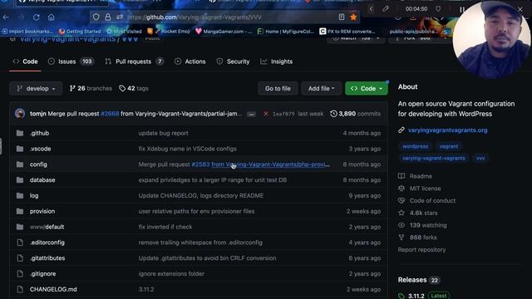Click the red failed status X icon
The height and width of the screenshot is (299, 532).
coord(266,114)
